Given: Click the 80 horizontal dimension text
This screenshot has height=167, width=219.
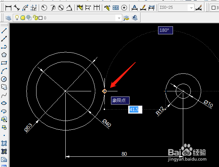Looking at the screenshot, I should click(124, 154).
